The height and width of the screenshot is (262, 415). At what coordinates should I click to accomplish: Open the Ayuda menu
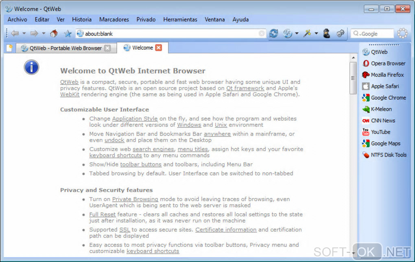pyautogui.click(x=240, y=19)
